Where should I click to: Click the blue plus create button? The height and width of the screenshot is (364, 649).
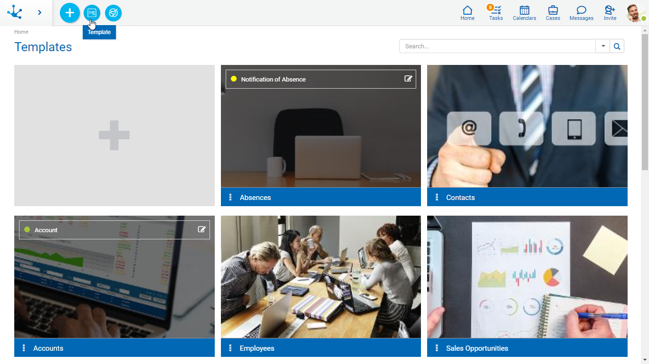tap(70, 13)
